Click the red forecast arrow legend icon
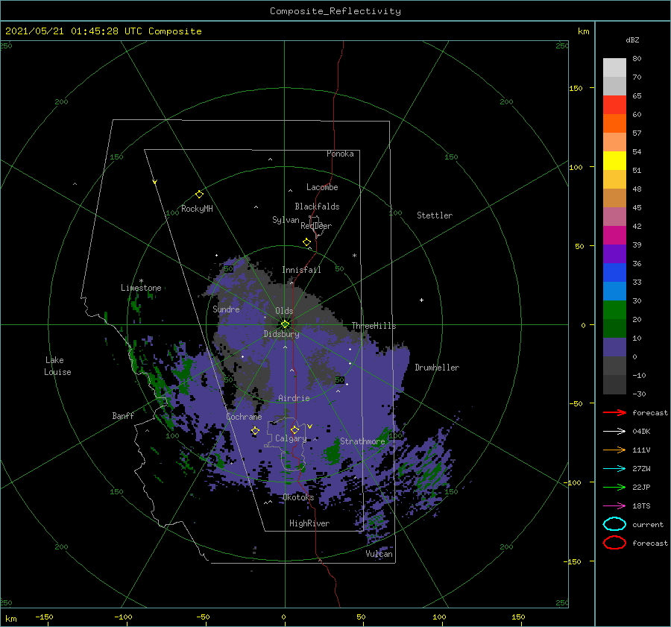Viewport: 671px width, 627px height. (614, 412)
